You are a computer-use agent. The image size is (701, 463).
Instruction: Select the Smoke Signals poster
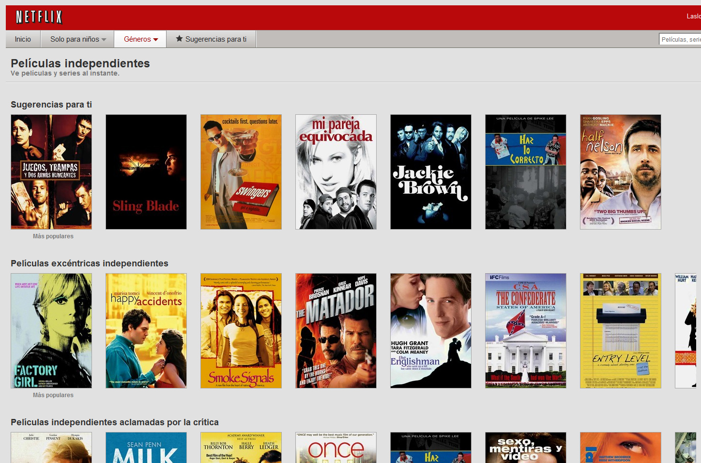[241, 331]
